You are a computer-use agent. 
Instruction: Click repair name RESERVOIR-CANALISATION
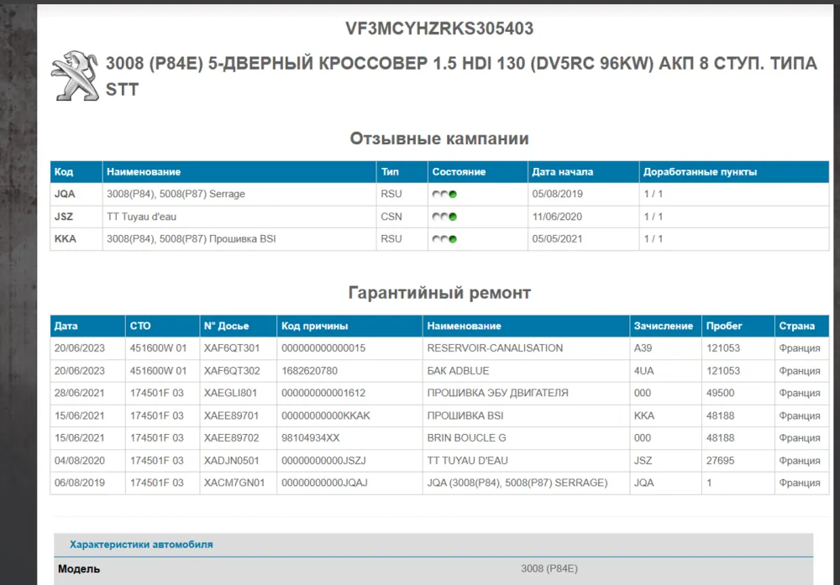[x=495, y=348]
